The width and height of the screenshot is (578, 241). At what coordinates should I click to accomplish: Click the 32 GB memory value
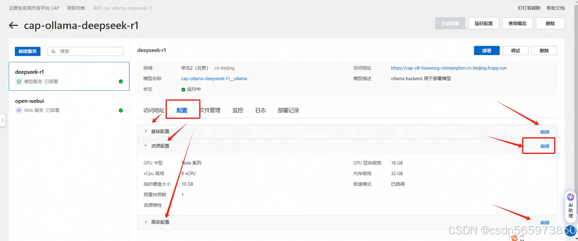(397, 173)
